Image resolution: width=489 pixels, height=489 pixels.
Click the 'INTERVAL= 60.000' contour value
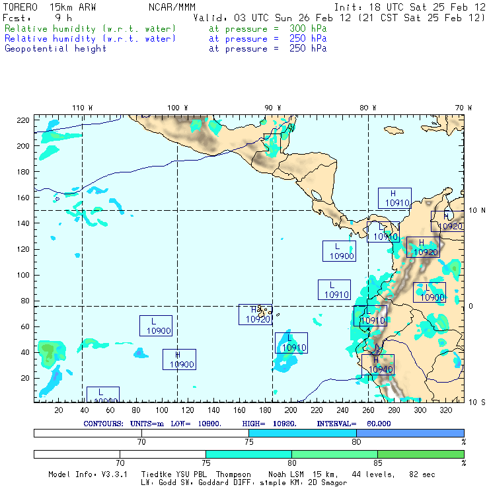(x=354, y=424)
